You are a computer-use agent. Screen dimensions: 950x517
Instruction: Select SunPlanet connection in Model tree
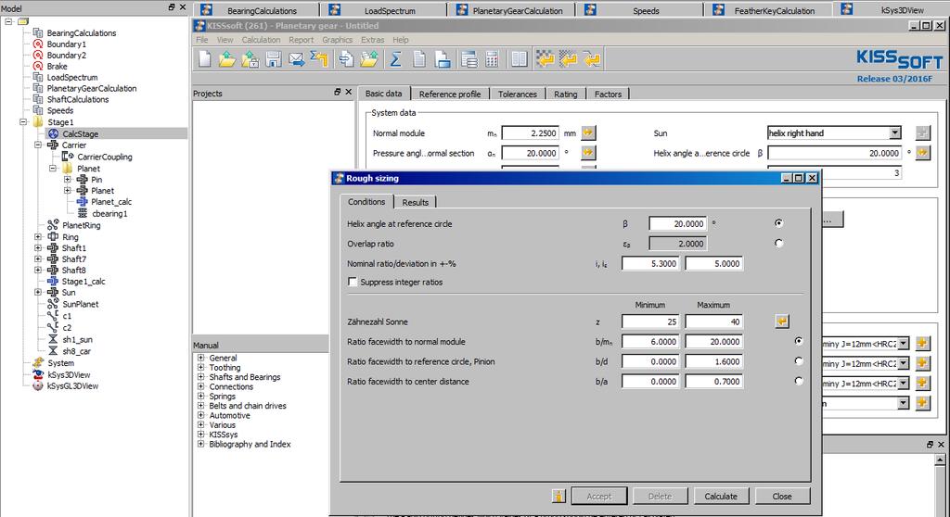[x=80, y=304]
